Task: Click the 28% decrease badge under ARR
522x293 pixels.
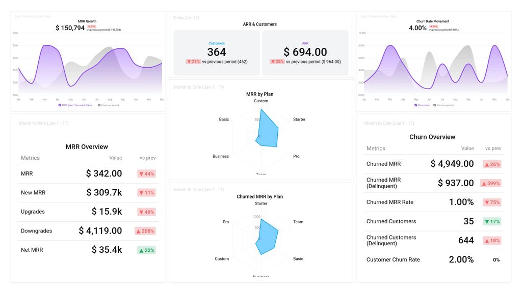Action: [x=277, y=62]
